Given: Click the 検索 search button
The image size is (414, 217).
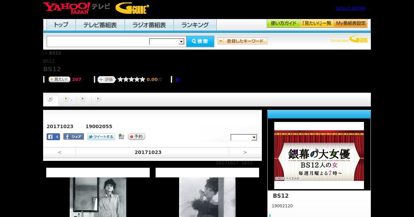Looking at the screenshot, I should (200, 41).
